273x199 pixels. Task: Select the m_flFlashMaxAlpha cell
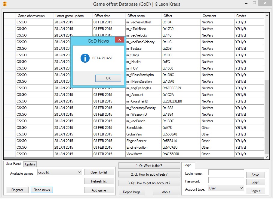(143, 75)
